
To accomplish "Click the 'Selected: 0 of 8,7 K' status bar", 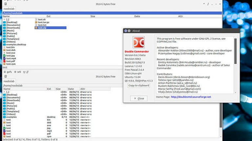I will point(30,140).
